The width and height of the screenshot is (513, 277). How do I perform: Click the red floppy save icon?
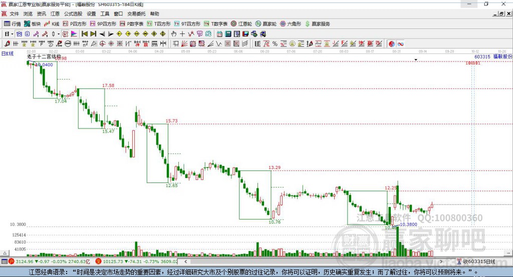click(245, 34)
